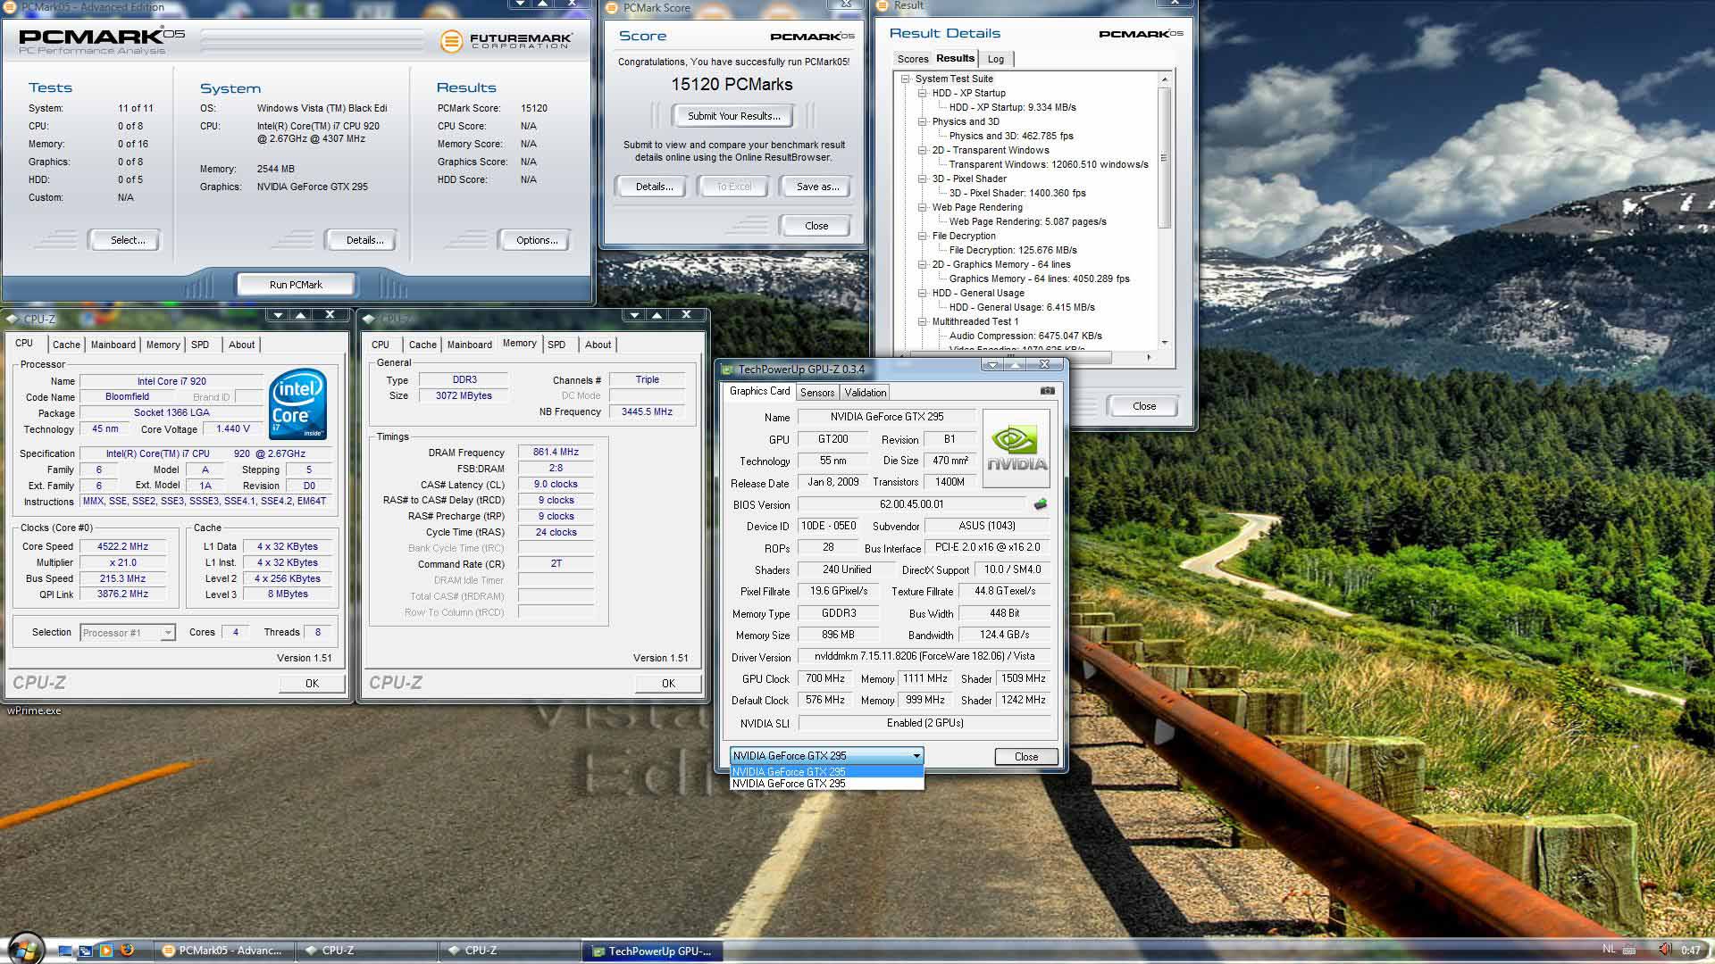
Task: Open the Cache tab in left CPU-Z window
Action: (x=66, y=345)
